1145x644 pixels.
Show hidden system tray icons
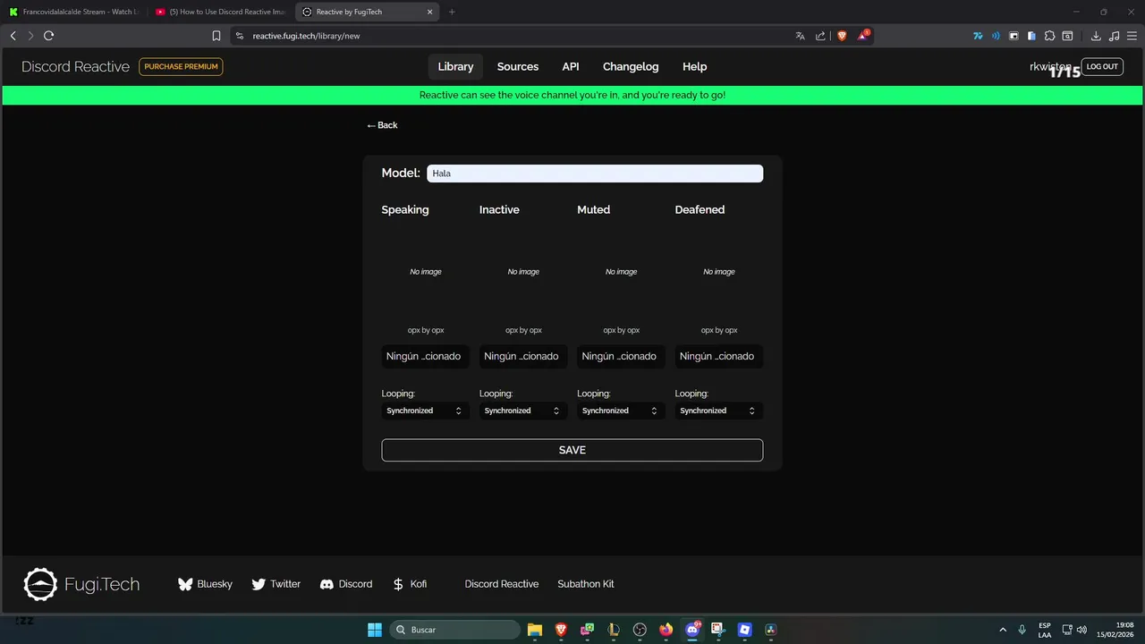point(1003,630)
